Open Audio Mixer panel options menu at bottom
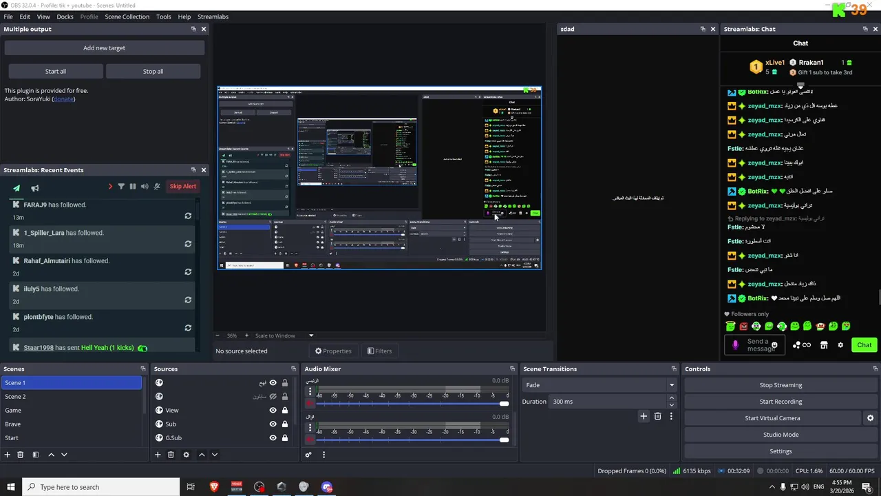This screenshot has width=881, height=496. point(323,455)
